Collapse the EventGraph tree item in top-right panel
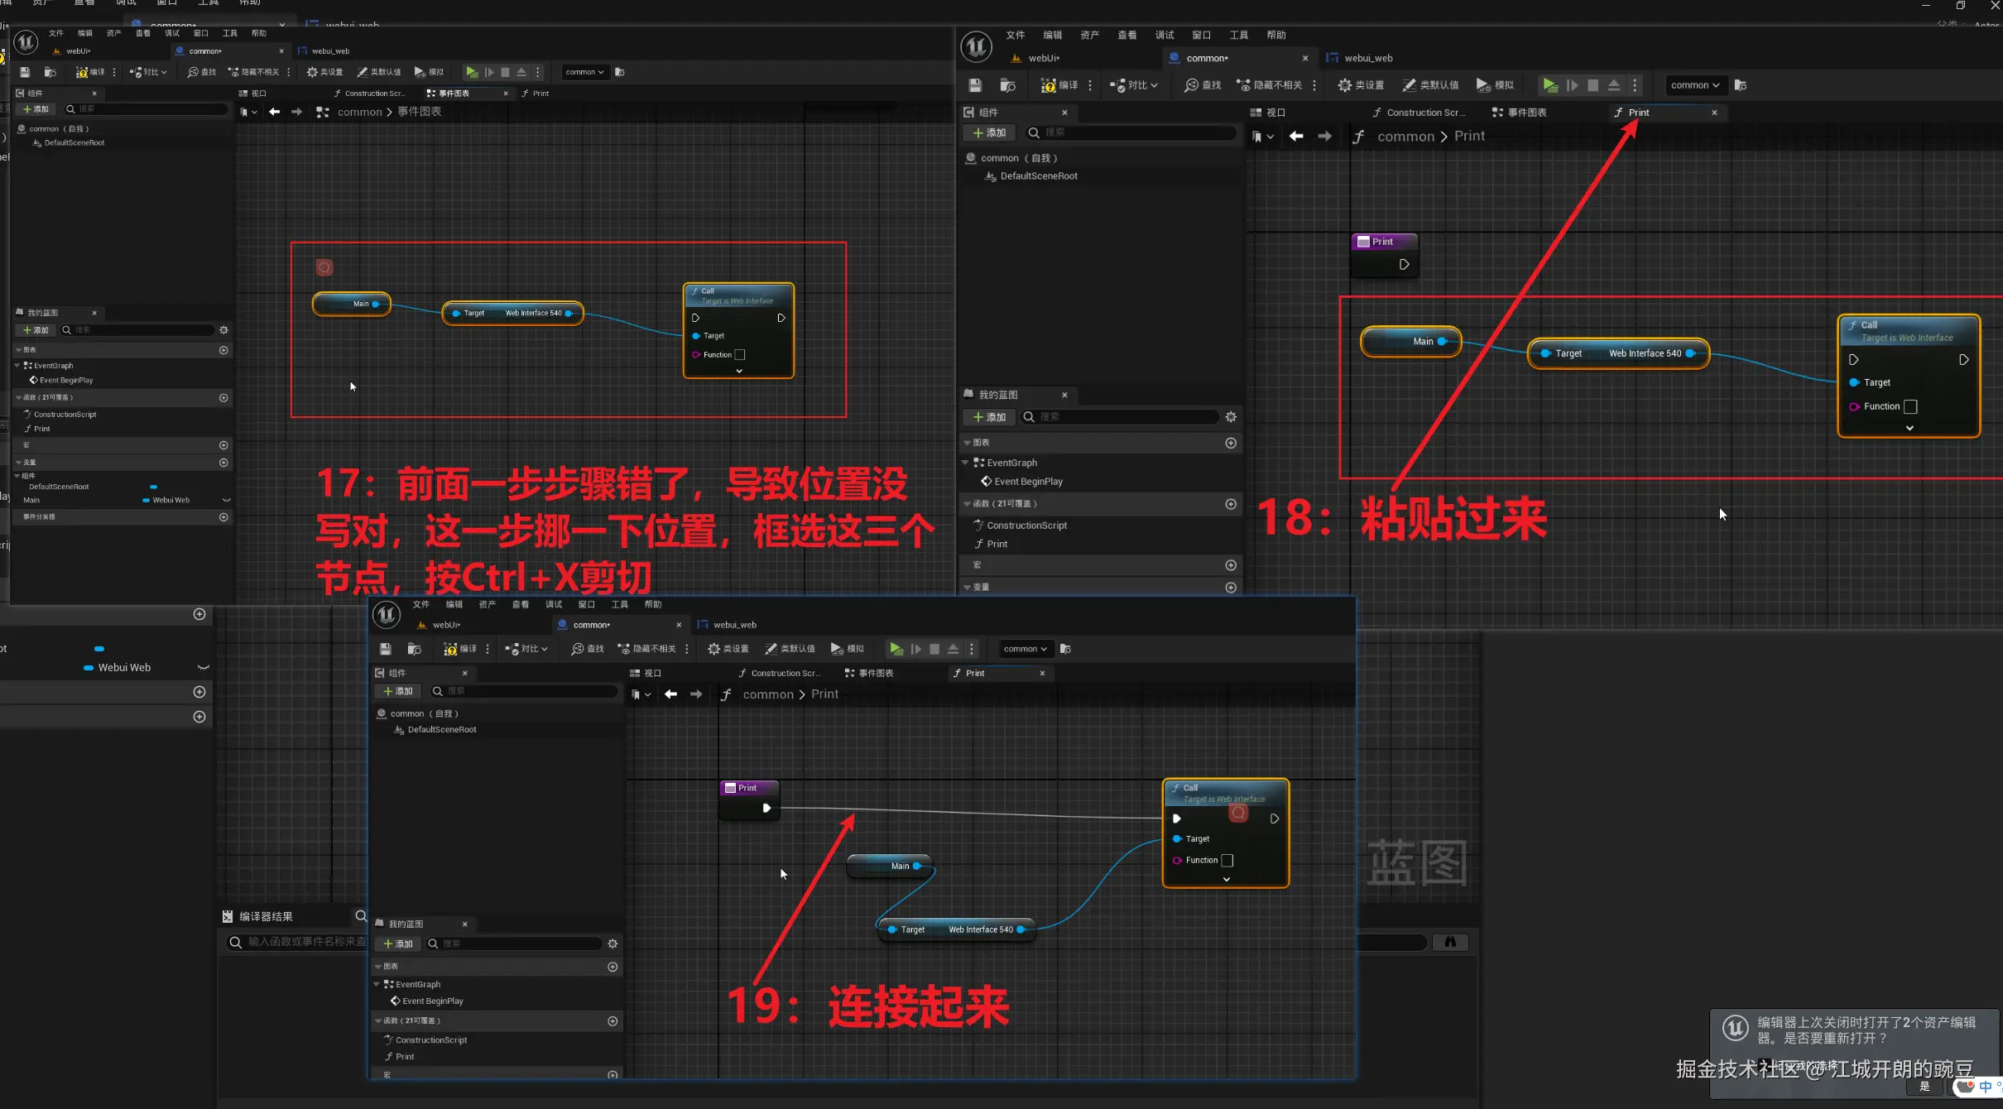 pos(965,463)
